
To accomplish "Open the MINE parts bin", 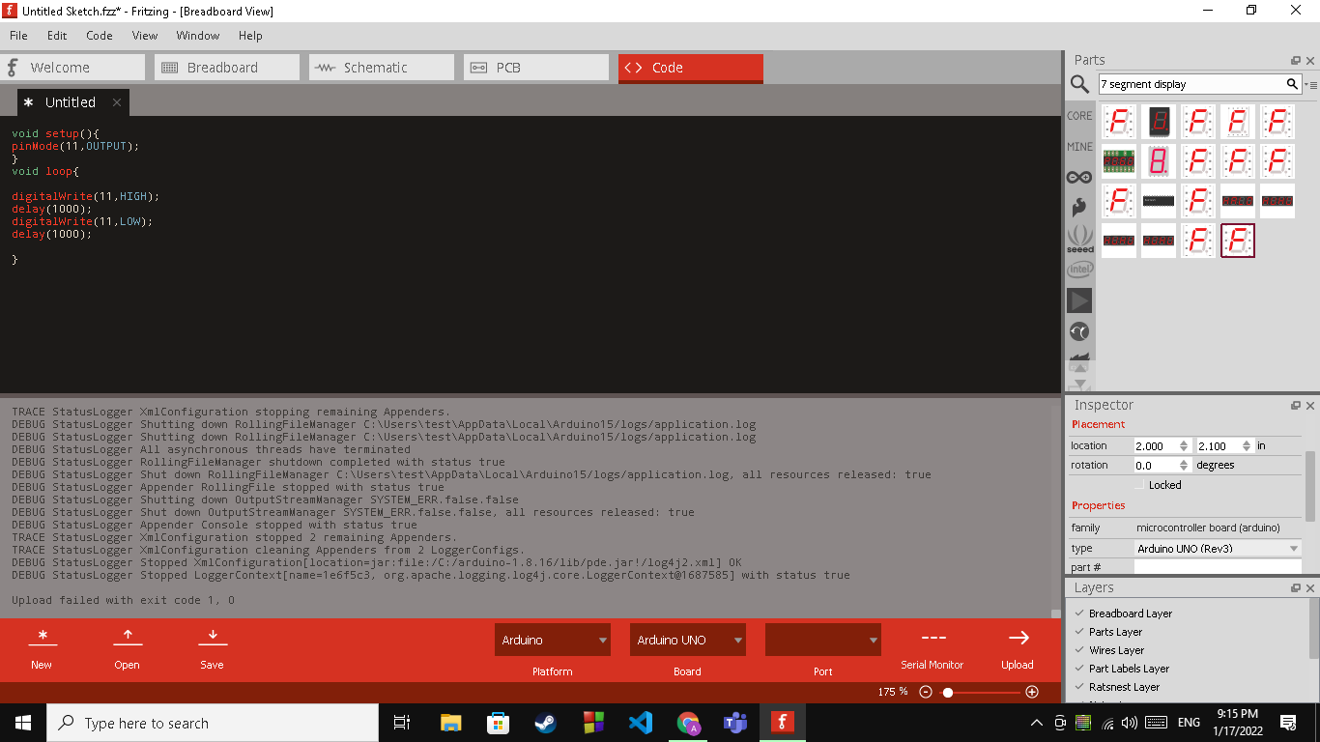I will pos(1079,146).
